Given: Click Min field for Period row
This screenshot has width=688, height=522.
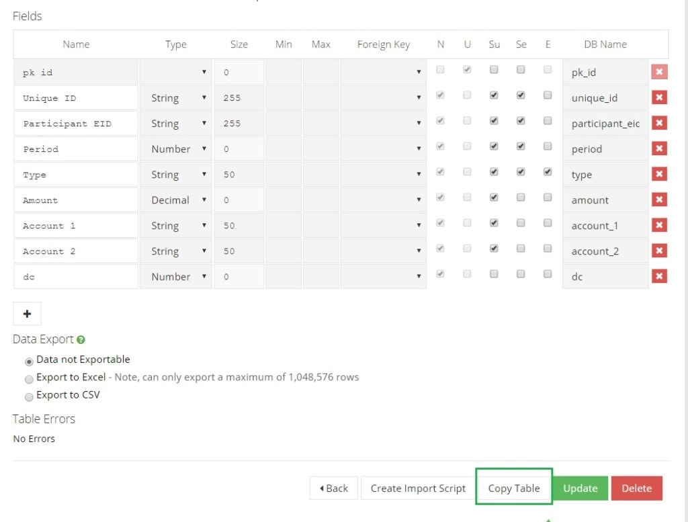Looking at the screenshot, I should coord(284,148).
